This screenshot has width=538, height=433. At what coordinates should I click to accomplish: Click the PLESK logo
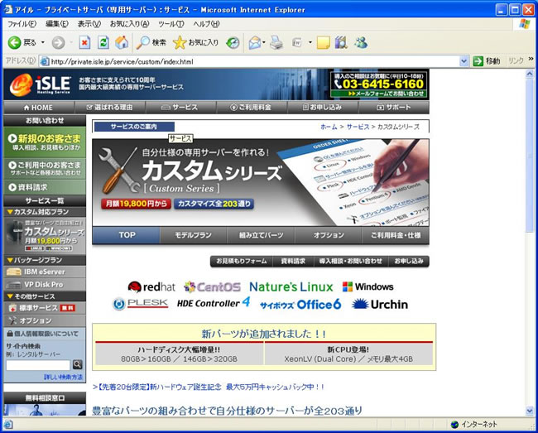[x=141, y=304]
